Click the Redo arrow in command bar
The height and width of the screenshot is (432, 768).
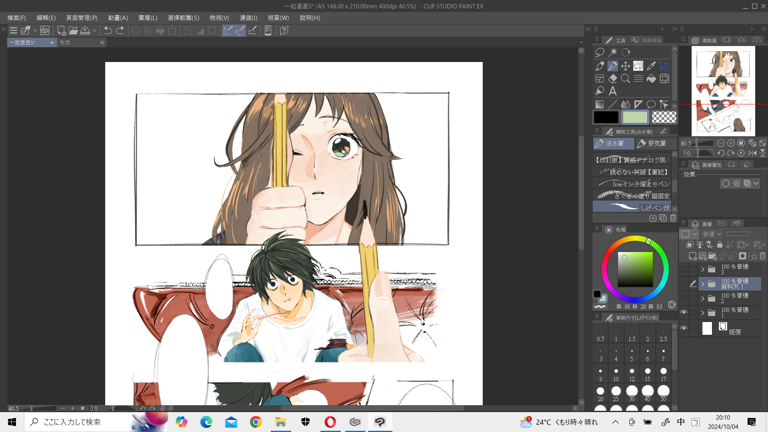click(x=120, y=30)
